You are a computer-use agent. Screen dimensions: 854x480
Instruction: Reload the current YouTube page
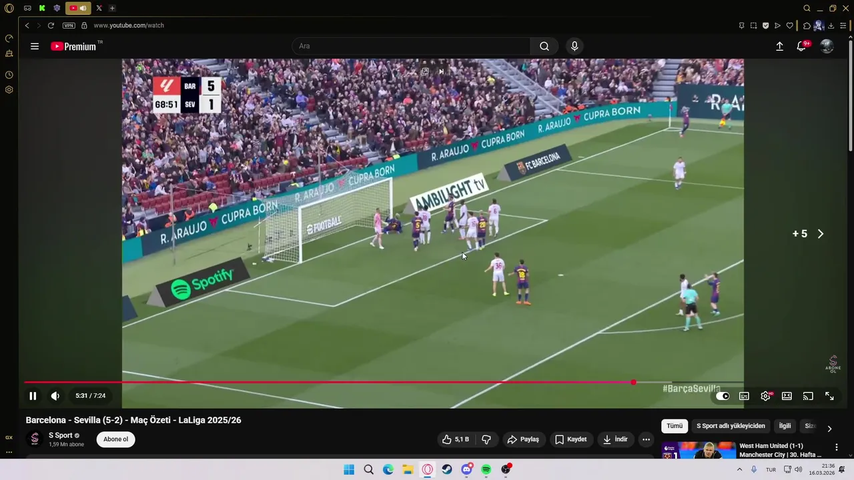click(51, 25)
